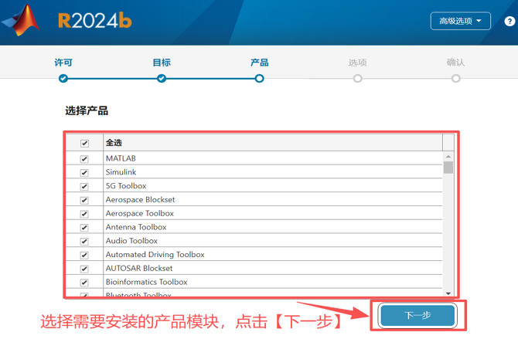The image size is (518, 339).
Task: Click the product list scroll up arrow
Action: [448, 157]
